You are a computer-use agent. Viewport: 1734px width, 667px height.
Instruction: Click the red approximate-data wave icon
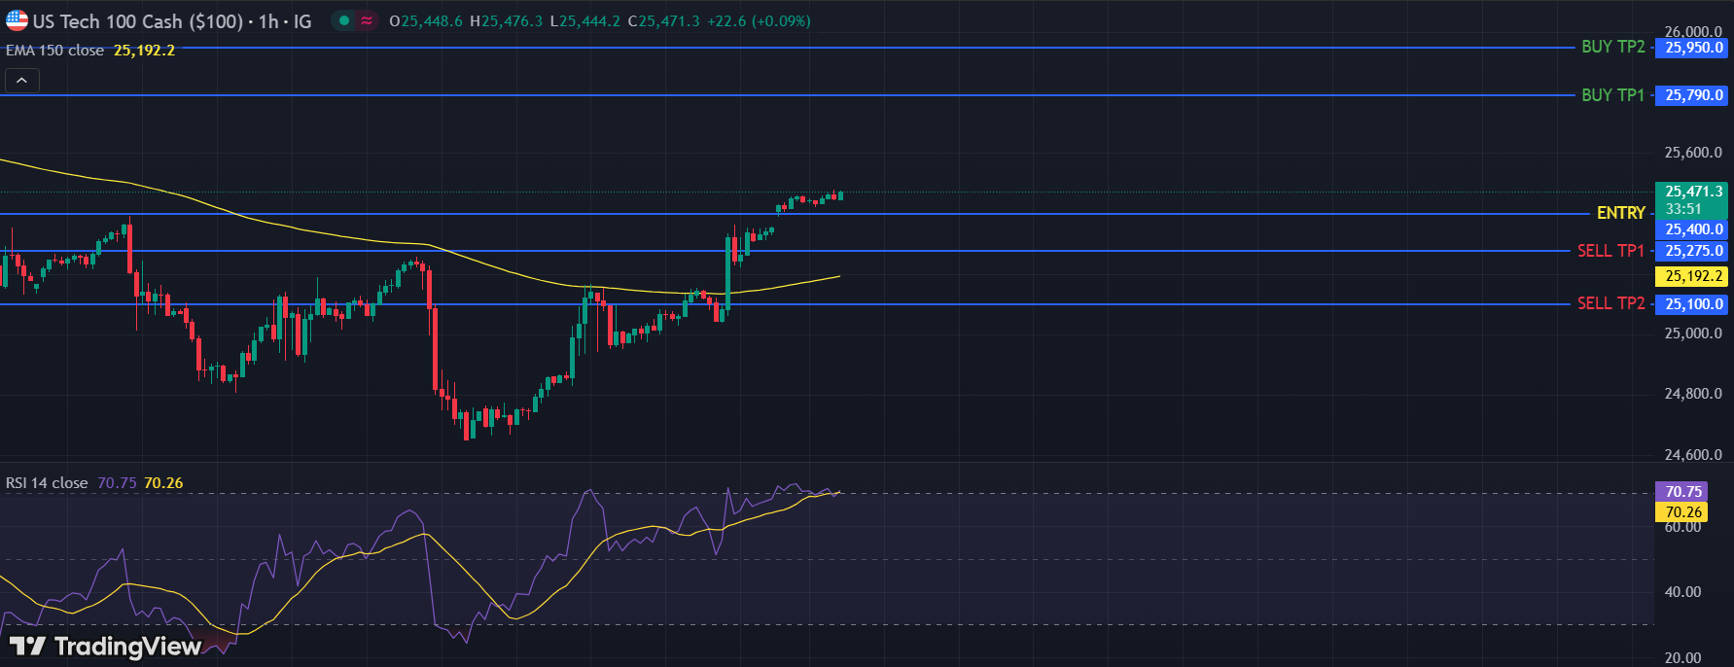coord(367,20)
